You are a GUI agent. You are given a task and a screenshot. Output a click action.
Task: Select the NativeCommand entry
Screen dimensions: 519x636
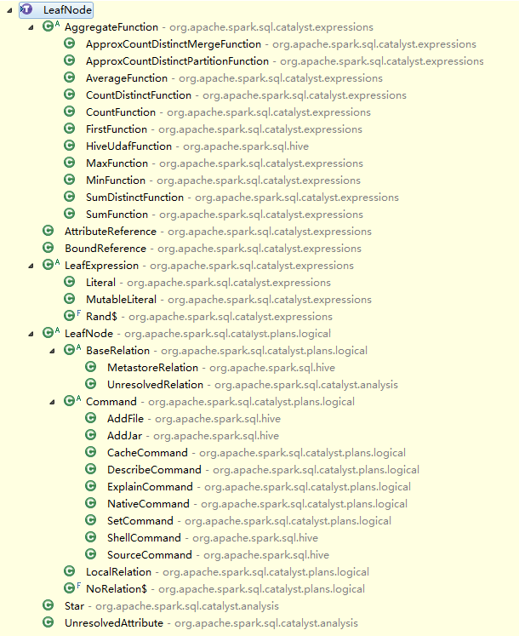[x=258, y=504]
